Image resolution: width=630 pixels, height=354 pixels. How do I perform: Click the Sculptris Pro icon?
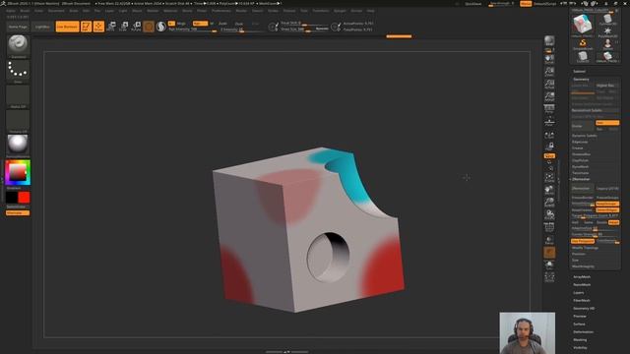[x=161, y=27]
